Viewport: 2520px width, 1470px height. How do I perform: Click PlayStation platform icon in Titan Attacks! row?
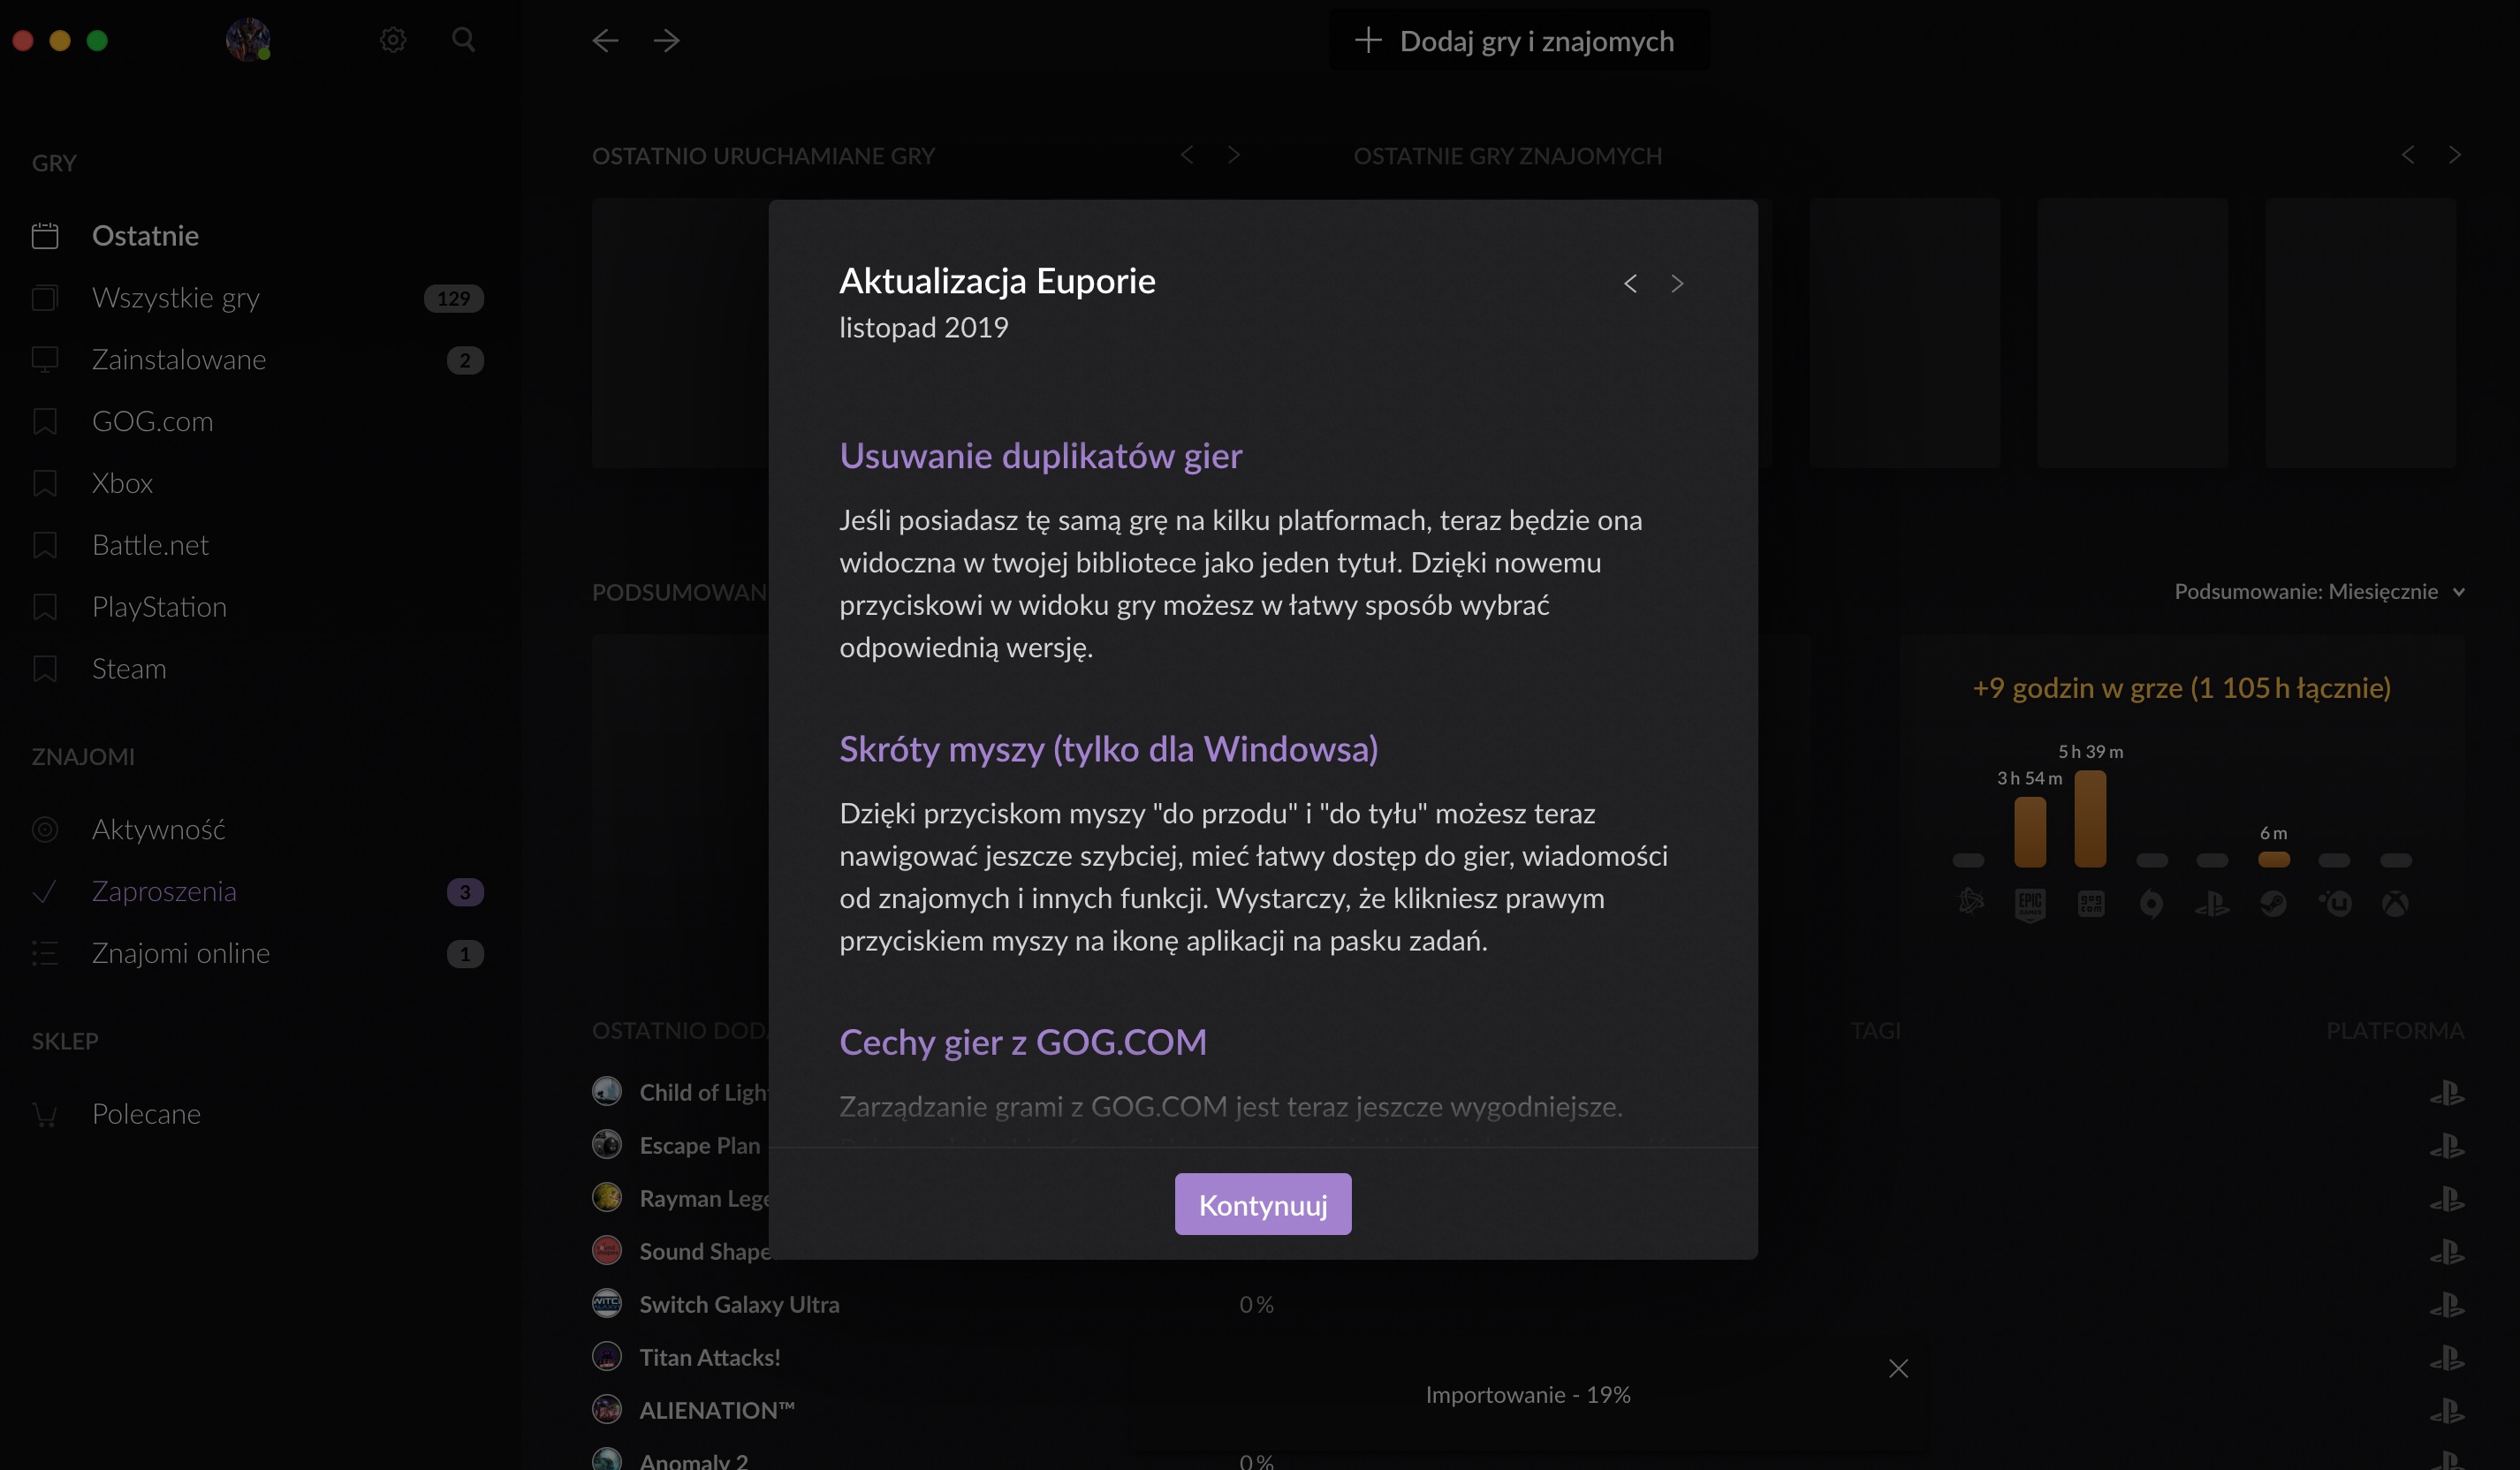coord(2446,1357)
